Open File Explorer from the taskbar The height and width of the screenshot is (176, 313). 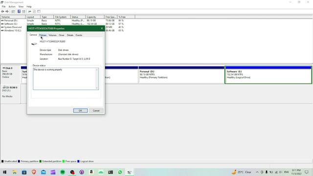click(x=14, y=172)
